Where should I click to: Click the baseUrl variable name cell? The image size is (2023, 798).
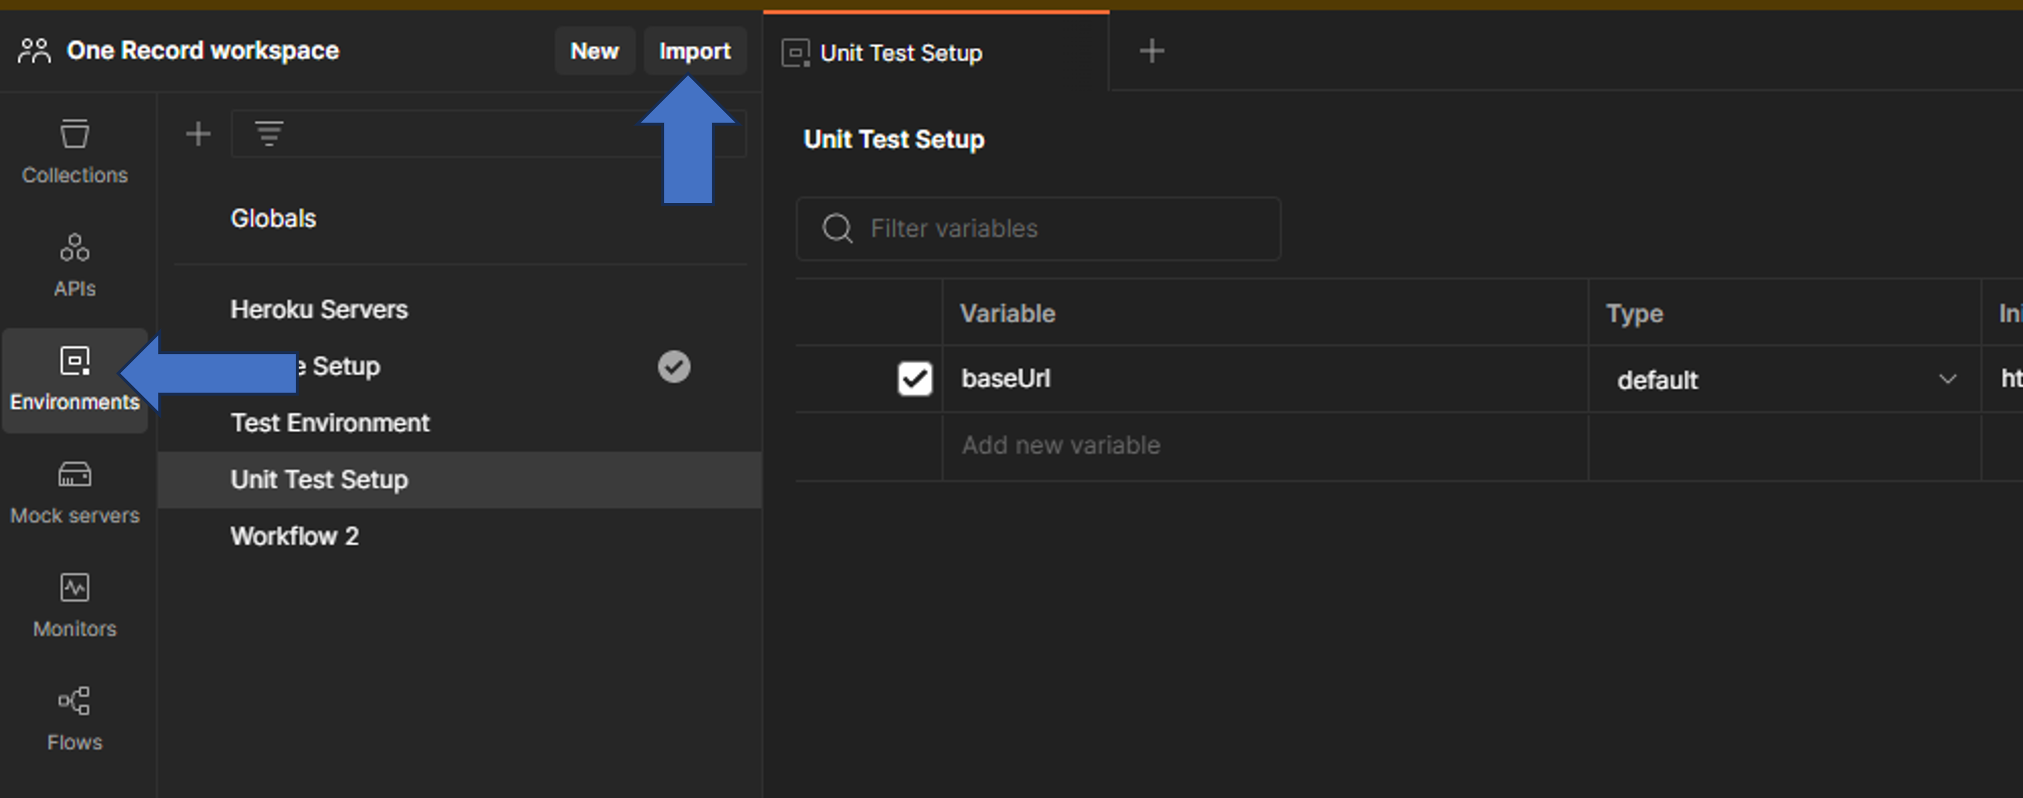pyautogui.click(x=1264, y=379)
